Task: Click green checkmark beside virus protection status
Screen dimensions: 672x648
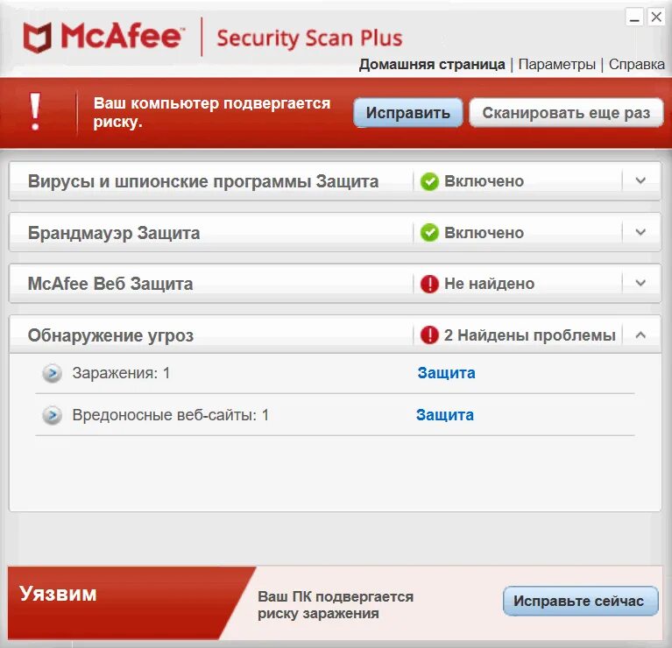Action: (429, 181)
